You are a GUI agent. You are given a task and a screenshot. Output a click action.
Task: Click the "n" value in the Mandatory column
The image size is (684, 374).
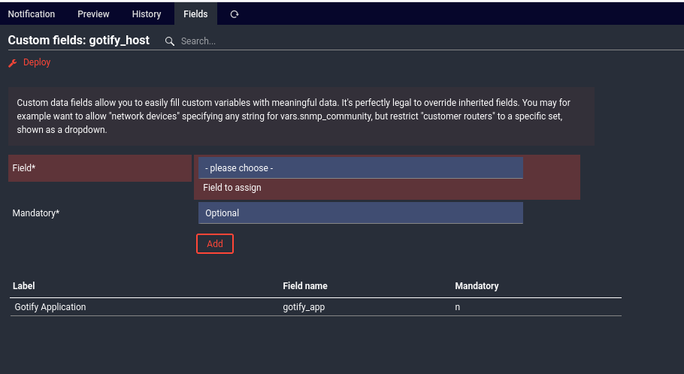click(458, 307)
